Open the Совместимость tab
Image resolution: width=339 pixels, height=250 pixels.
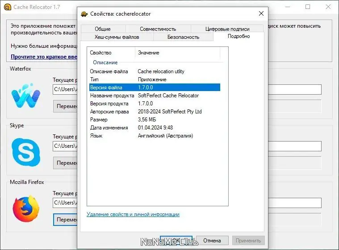(x=158, y=29)
